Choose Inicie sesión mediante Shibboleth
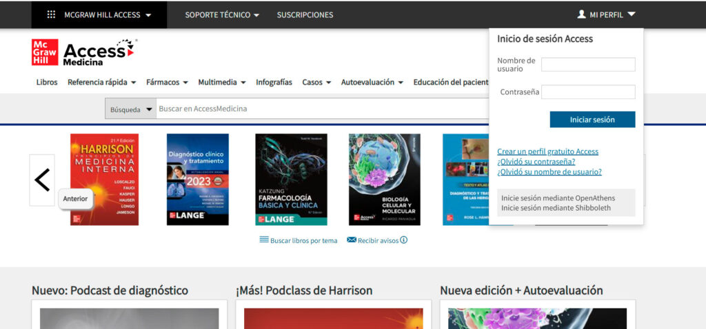Screen dimensions: 706x329 pyautogui.click(x=556, y=208)
